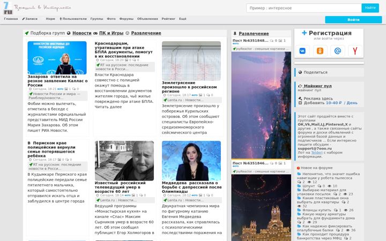This screenshot has height=241, width=386.
Task: Sign up via Yandex icon
Action: click(355, 51)
